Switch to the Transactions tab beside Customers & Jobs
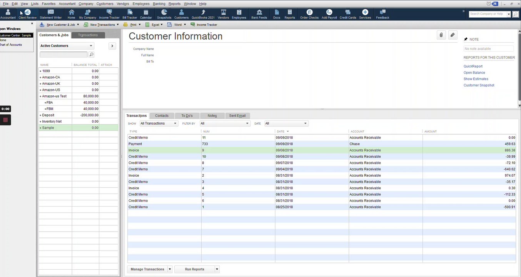Viewport: 521px width, 277px height. coord(88,35)
